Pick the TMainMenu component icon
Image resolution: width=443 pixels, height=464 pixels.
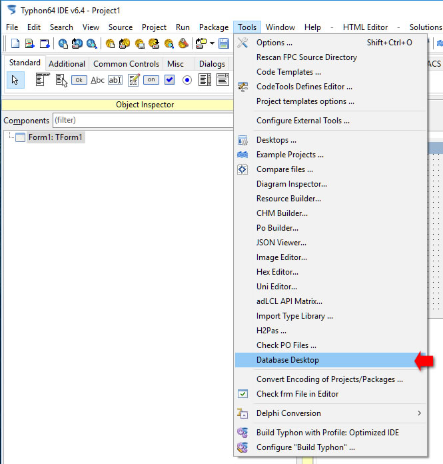point(42,79)
